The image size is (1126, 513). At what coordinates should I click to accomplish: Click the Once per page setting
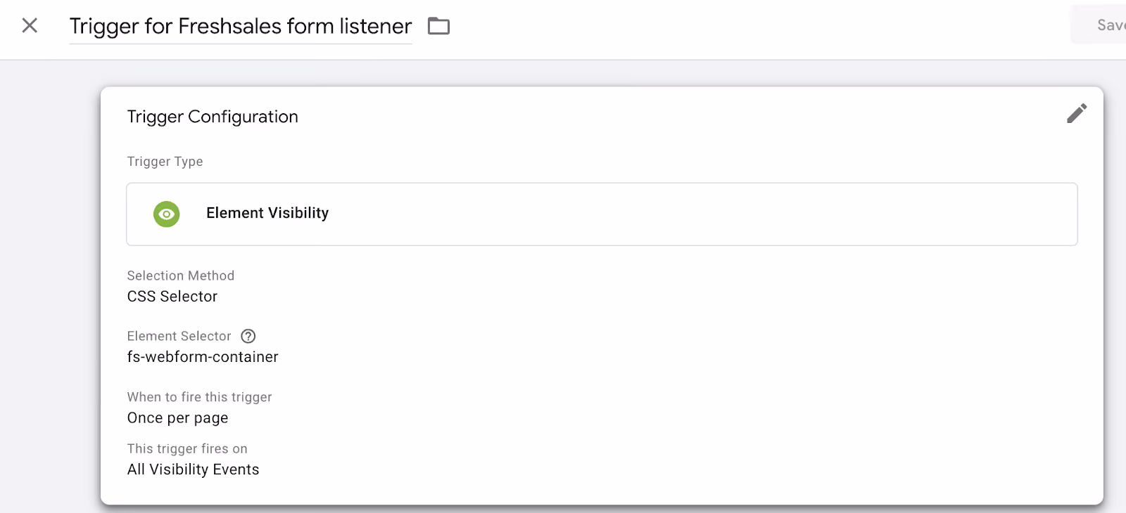[x=178, y=418]
